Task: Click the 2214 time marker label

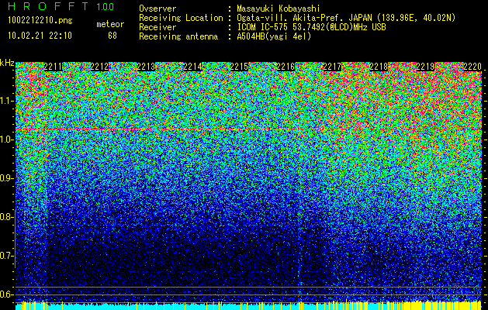Action: [x=192, y=67]
